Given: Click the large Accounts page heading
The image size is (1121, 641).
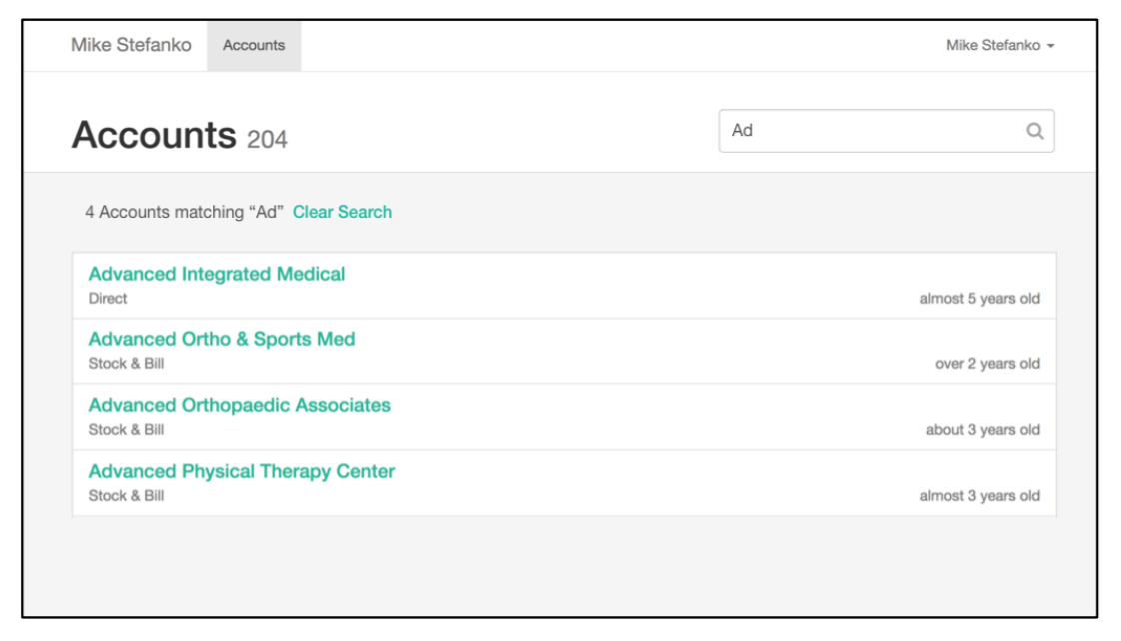Looking at the screenshot, I should [154, 135].
